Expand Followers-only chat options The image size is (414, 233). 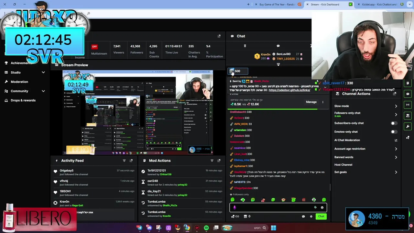(396, 115)
